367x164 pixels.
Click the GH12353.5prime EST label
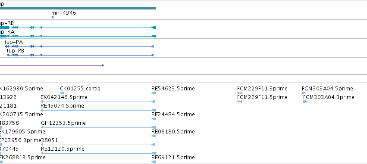click(x=63, y=123)
